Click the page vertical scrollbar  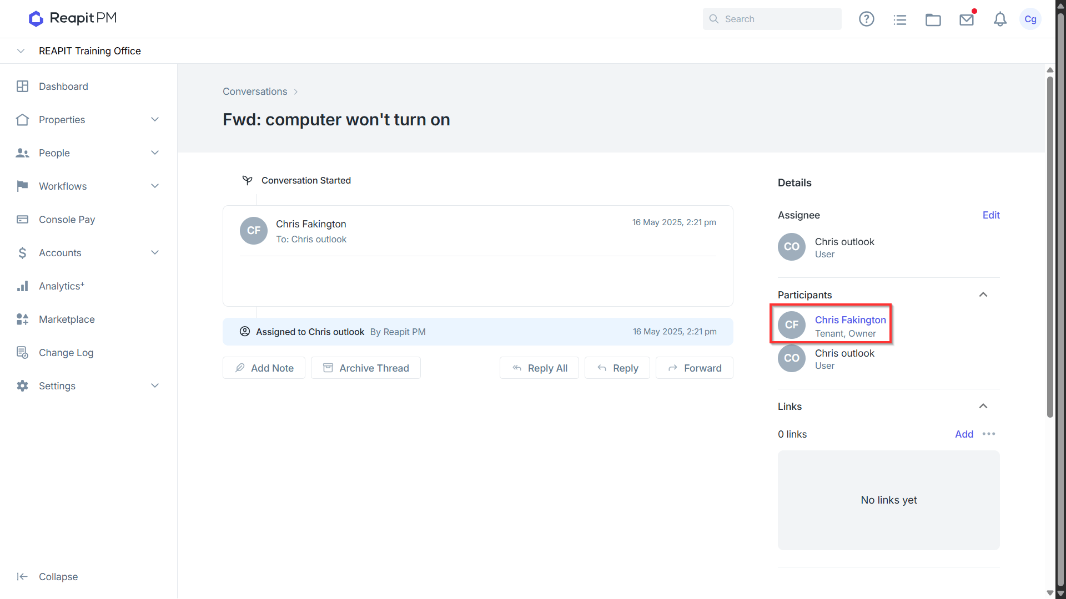[1050, 247]
